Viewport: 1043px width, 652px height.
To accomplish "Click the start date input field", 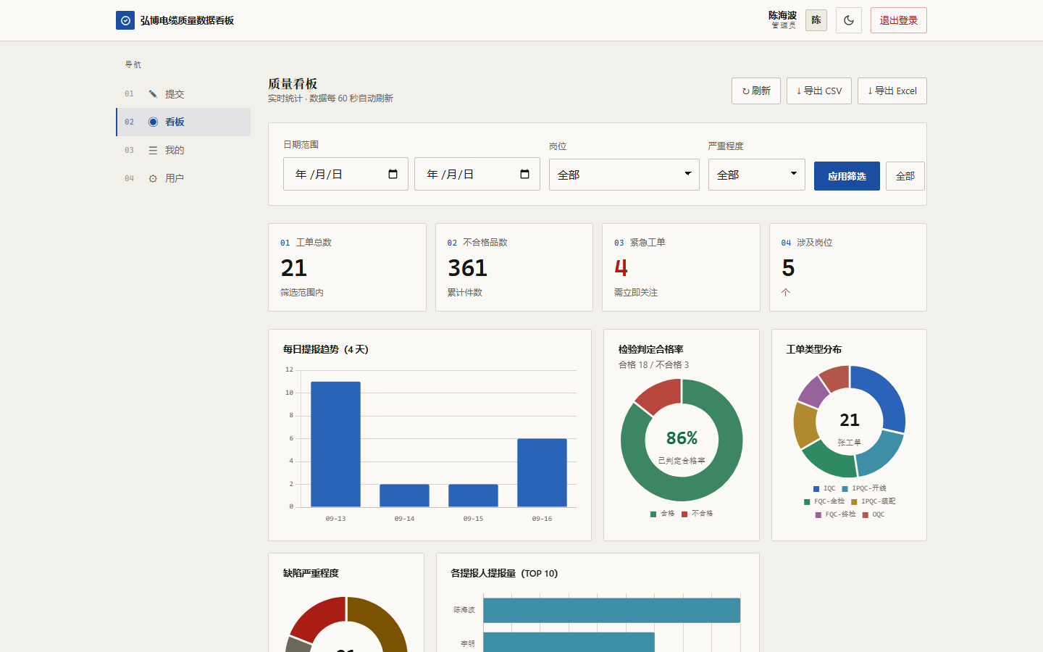I will tap(345, 174).
